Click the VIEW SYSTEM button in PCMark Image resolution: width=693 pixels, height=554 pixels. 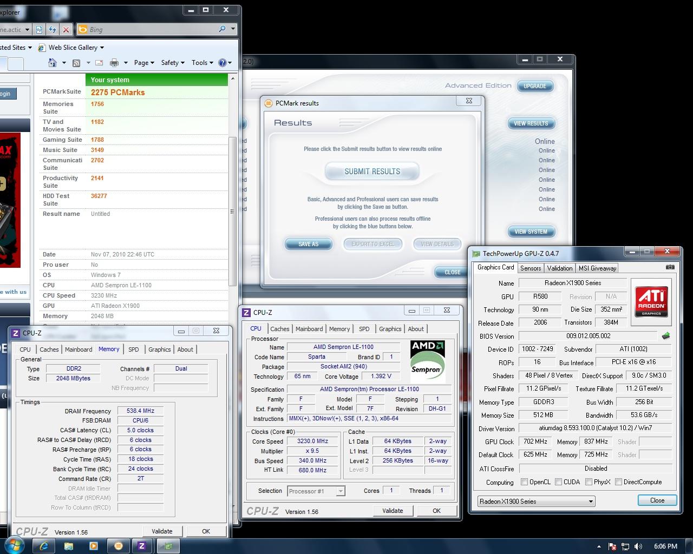(x=531, y=232)
